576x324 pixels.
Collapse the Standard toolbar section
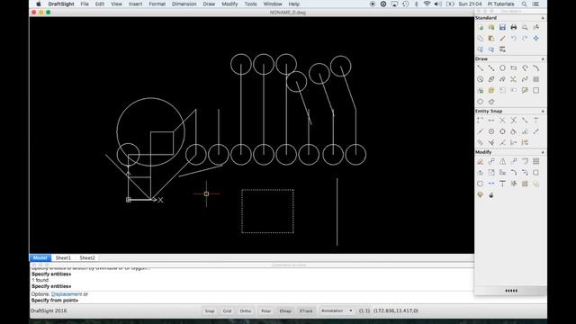click(x=543, y=18)
